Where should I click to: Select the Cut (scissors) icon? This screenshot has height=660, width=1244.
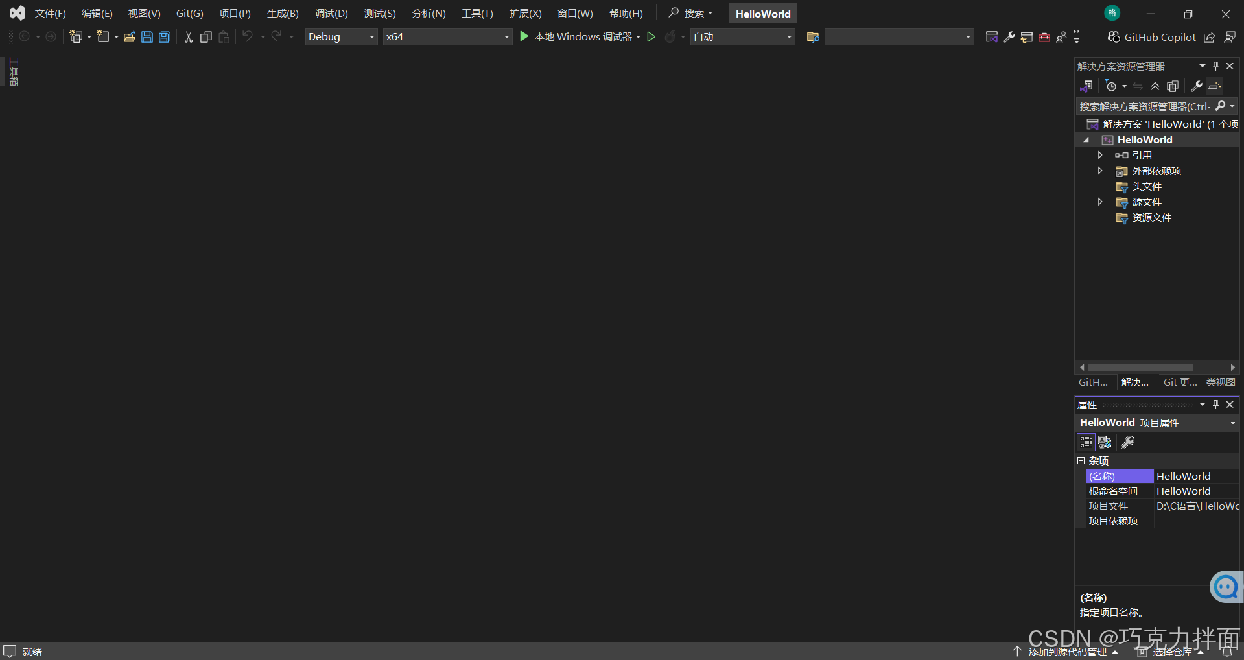(x=188, y=37)
